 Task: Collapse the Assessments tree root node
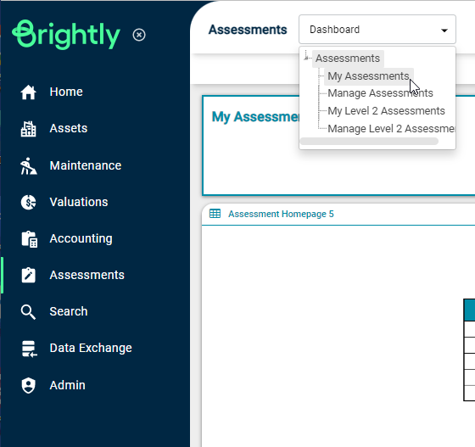306,56
